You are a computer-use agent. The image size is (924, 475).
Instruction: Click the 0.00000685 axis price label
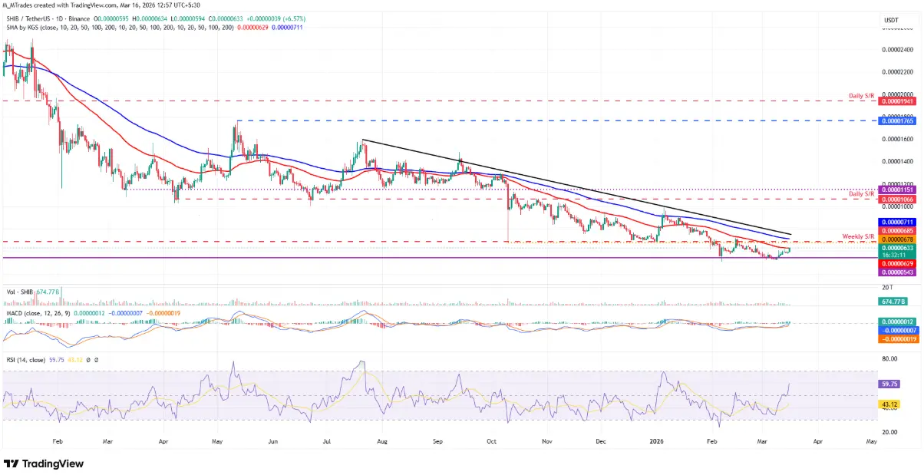click(x=896, y=231)
